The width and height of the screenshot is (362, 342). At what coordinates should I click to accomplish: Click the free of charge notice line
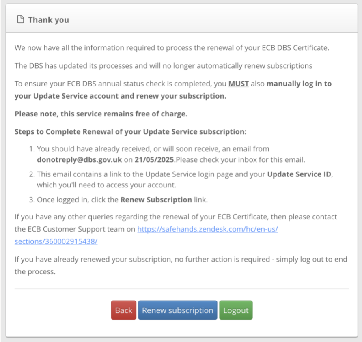(x=101, y=114)
